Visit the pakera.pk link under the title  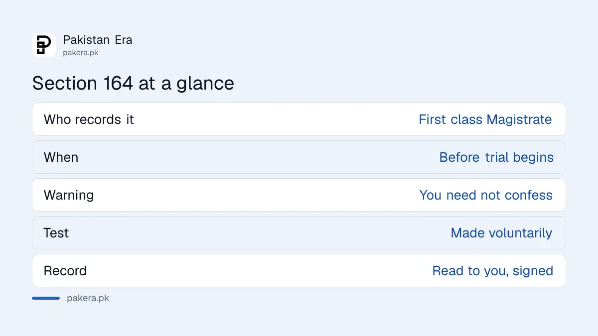point(81,53)
